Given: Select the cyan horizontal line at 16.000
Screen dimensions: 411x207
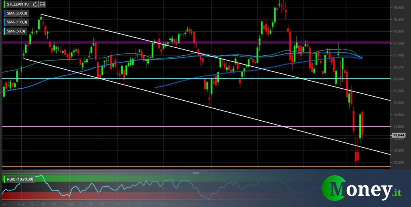Looking at the screenshot, I should pyautogui.click(x=195, y=78).
